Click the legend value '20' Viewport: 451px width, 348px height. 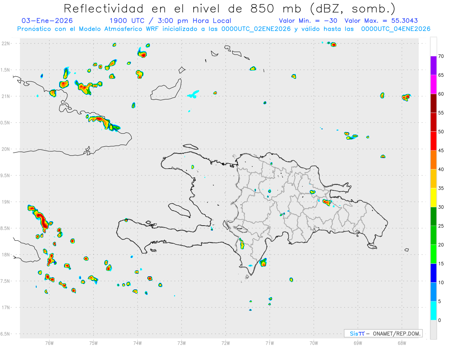[x=441, y=245]
